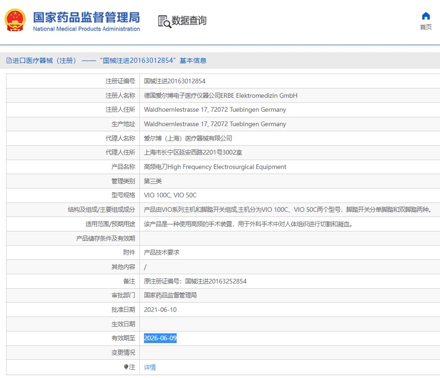Click 国家药品监督管理局 site title
The image size is (440, 378).
point(86,17)
